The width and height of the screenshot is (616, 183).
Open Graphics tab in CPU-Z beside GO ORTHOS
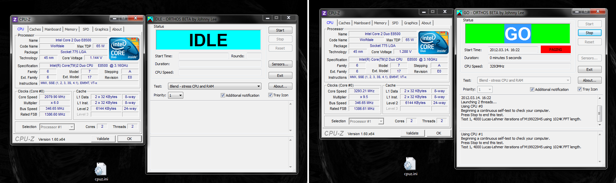[411, 23]
